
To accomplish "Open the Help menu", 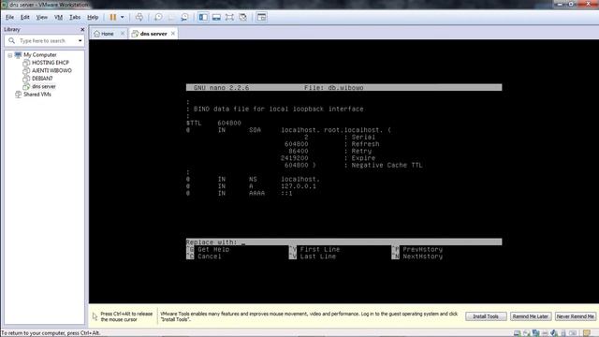I will click(x=93, y=17).
